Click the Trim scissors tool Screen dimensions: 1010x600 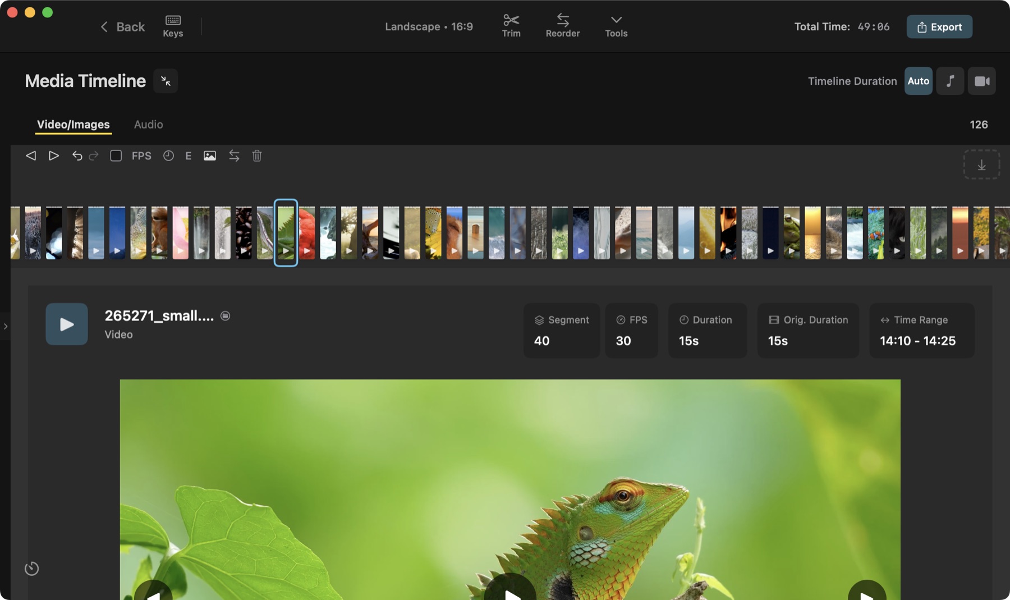[511, 26]
